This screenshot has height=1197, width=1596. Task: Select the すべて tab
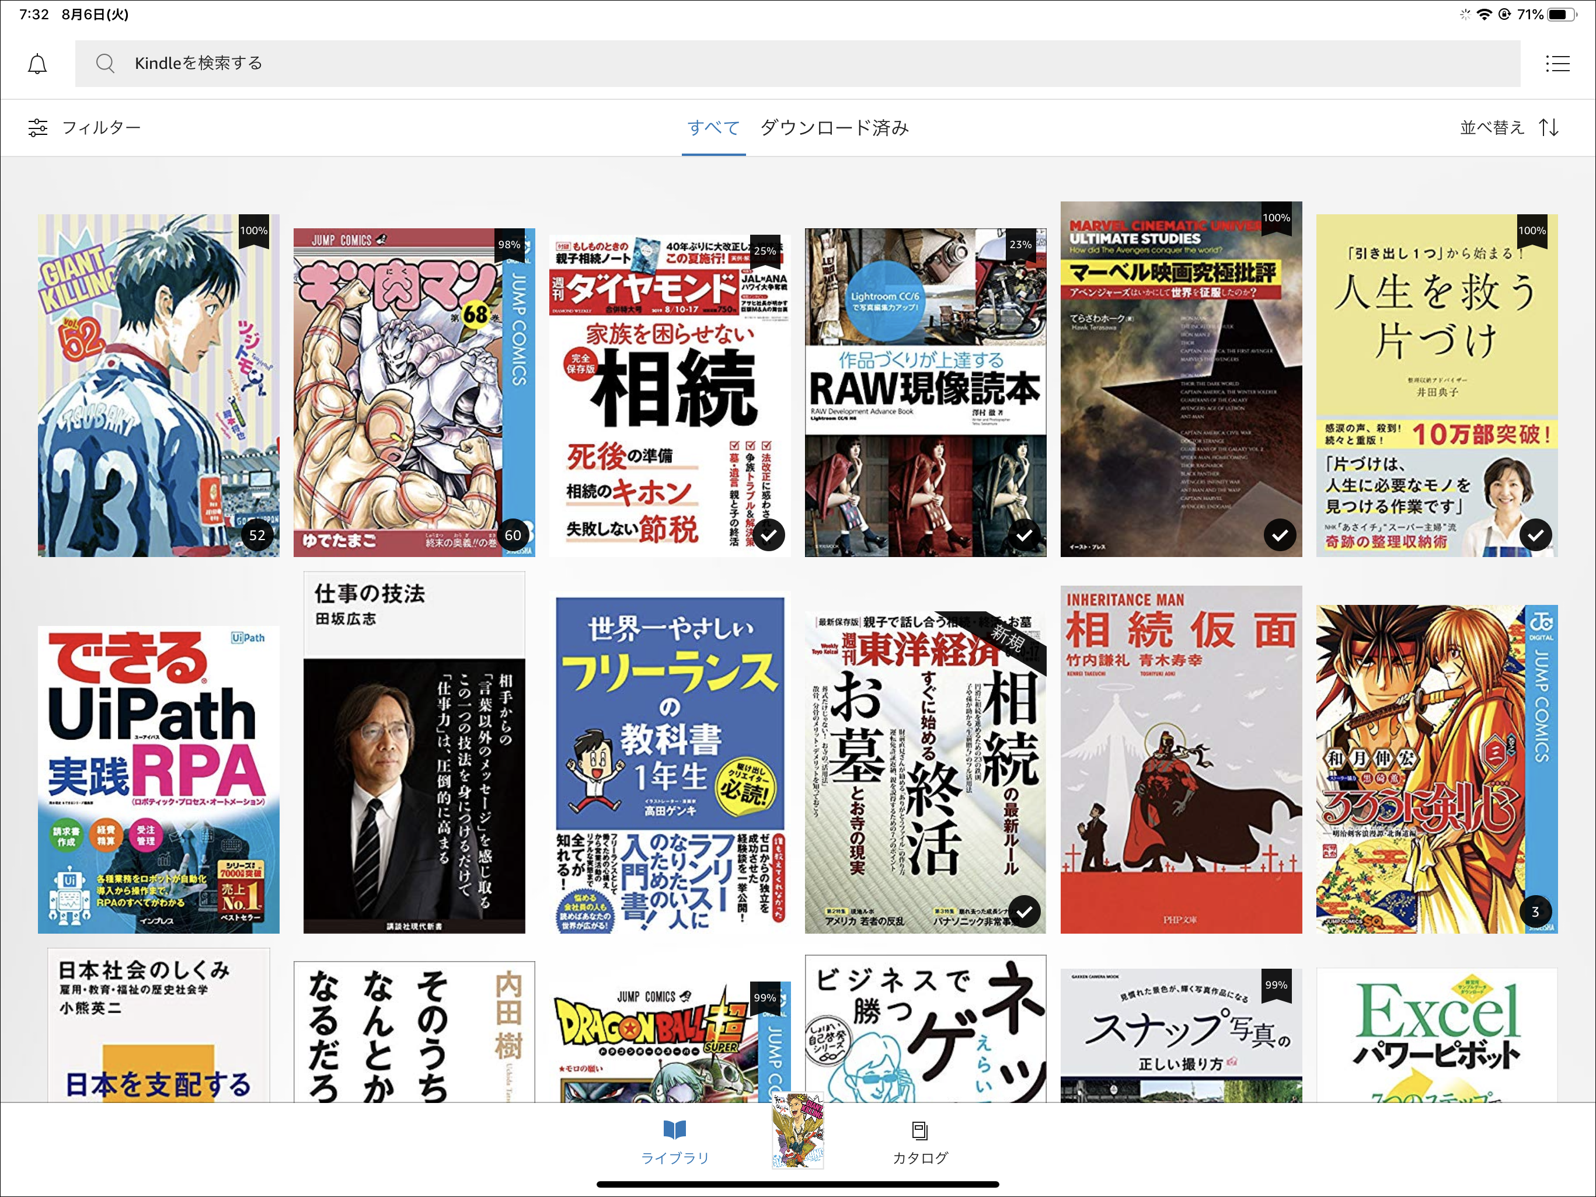713,128
